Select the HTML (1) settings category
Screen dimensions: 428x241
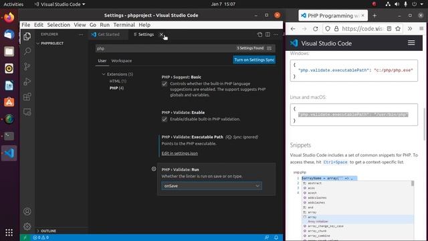point(118,81)
